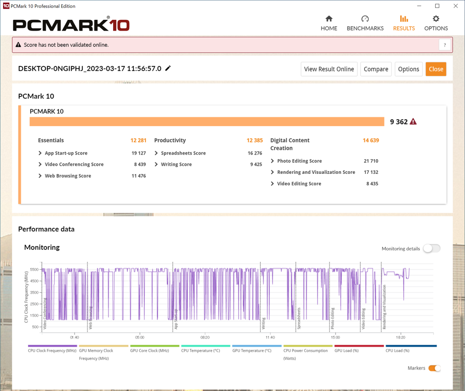Click the pencil icon to rename result

coord(168,68)
